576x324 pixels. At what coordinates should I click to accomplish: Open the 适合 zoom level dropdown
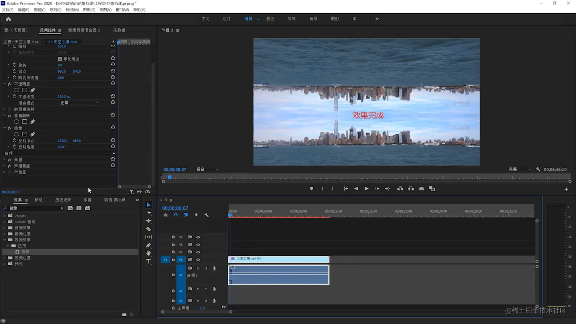tap(207, 169)
